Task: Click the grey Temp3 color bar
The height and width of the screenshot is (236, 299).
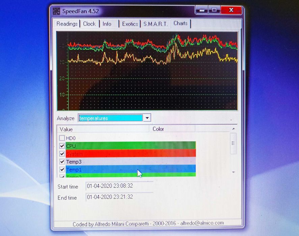Action: point(131,161)
